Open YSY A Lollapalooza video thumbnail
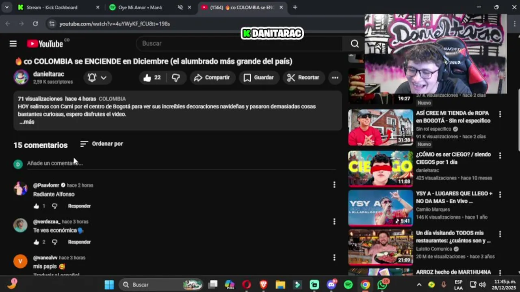This screenshot has width=520, height=292. tap(380, 208)
